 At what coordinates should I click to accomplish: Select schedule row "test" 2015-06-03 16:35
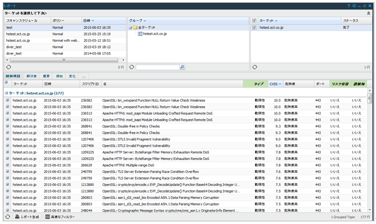tap(65, 28)
